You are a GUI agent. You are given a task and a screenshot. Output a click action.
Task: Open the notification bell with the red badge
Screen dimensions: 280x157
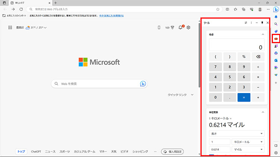click(x=181, y=28)
